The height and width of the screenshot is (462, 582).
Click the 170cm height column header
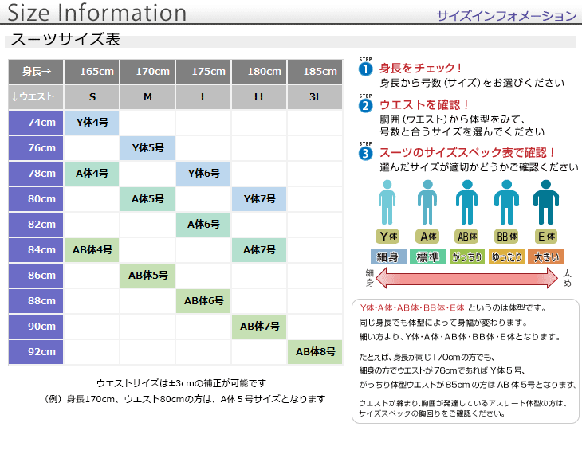(x=147, y=72)
